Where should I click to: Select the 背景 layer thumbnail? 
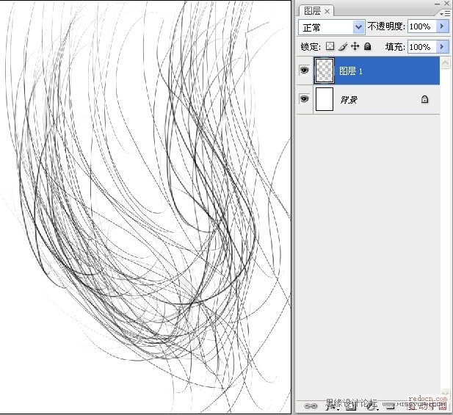point(325,99)
